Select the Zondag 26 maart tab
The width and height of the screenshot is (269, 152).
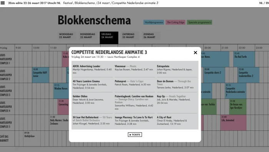coord(149,36)
